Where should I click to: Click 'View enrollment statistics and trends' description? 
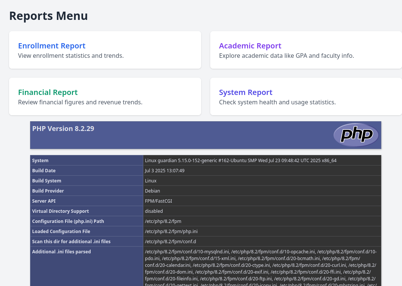71,56
